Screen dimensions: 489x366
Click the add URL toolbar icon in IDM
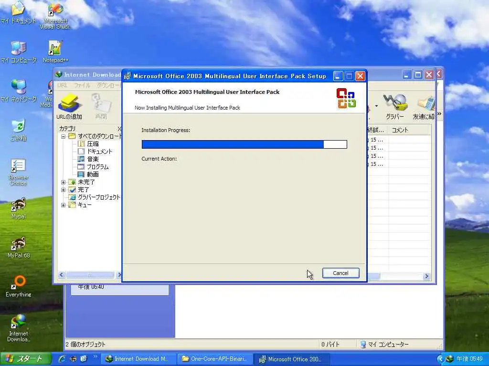pos(69,107)
